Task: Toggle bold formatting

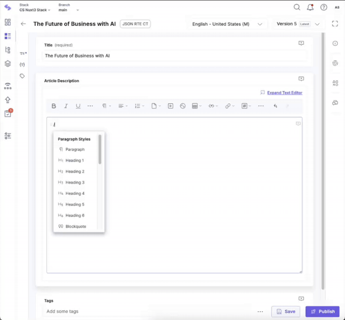Action: pyautogui.click(x=54, y=106)
